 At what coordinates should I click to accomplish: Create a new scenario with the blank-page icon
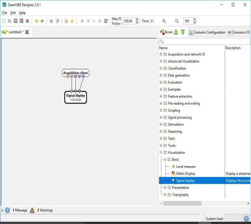point(4,21)
